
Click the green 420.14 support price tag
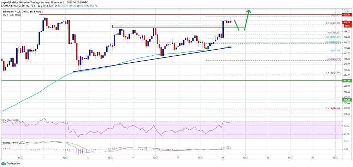tap(346, 81)
